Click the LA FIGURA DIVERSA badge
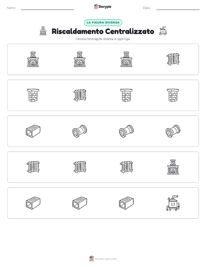Image resolution: width=206 pixels, height=267 pixels. coord(103,22)
